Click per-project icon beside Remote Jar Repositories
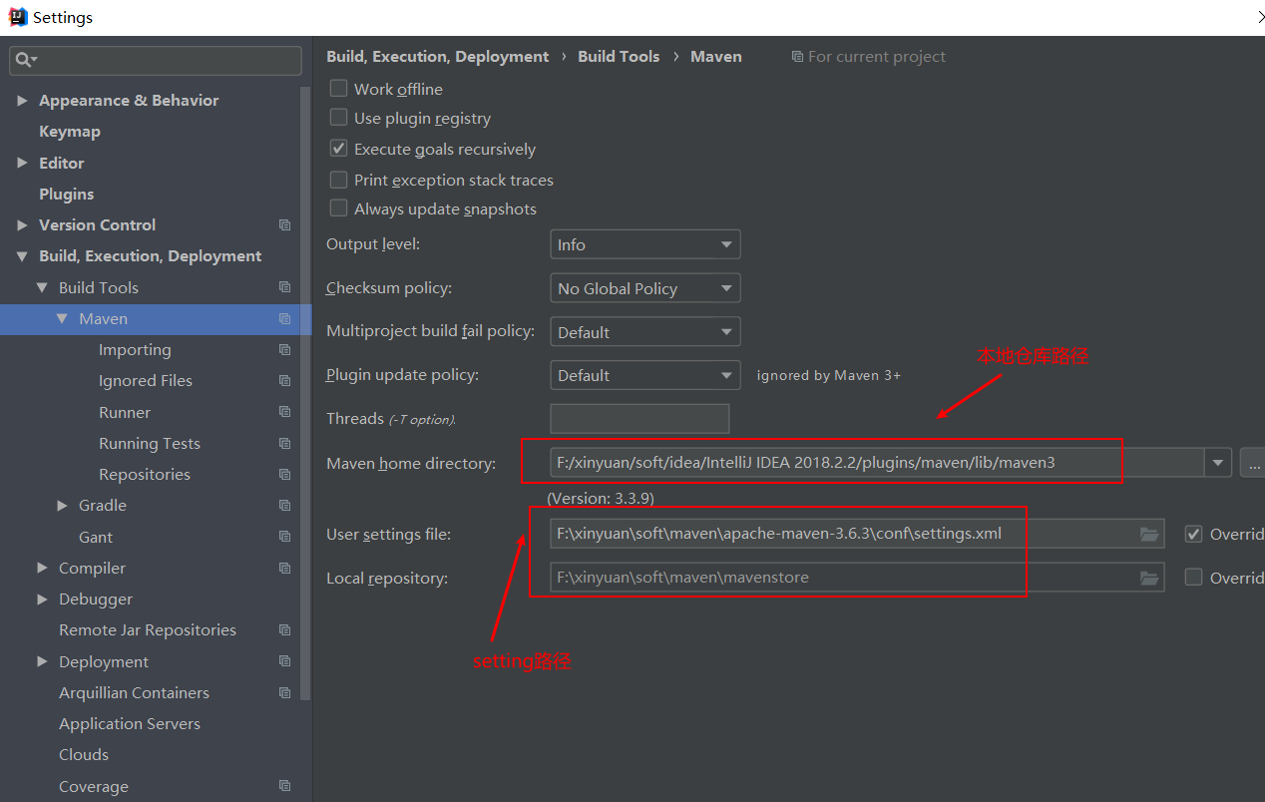This screenshot has width=1265, height=802. coord(285,630)
